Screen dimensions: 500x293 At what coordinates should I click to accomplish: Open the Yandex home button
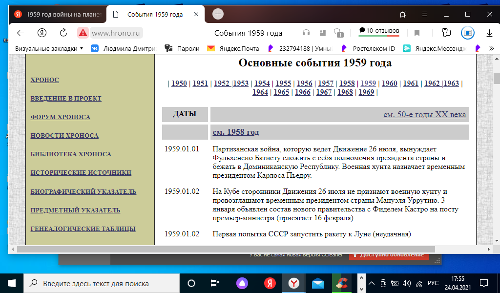tap(42, 33)
